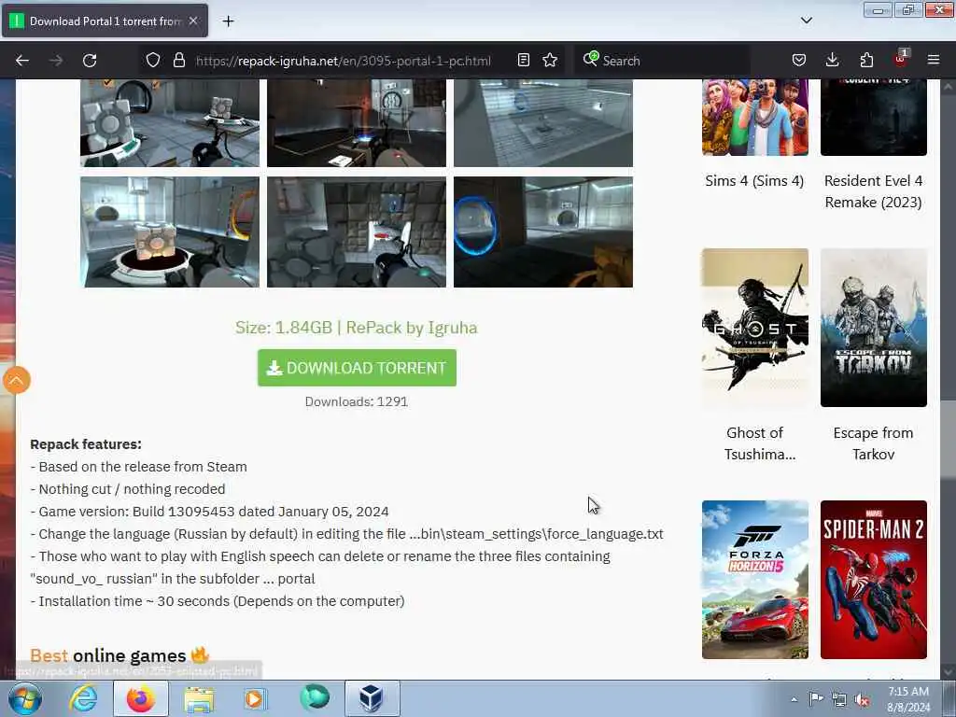
Task: Open Resident Evel 4 Remake (2023) link
Action: pyautogui.click(x=873, y=191)
